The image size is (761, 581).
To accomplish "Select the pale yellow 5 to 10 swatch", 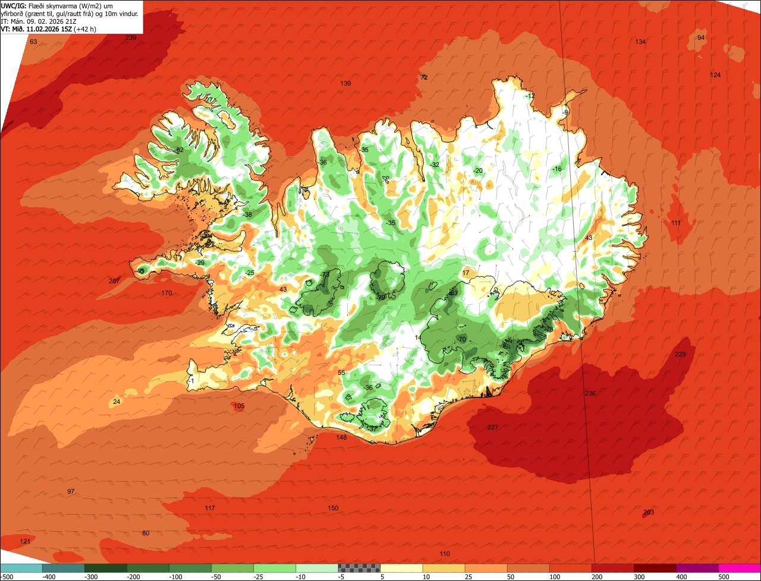I will [401, 568].
